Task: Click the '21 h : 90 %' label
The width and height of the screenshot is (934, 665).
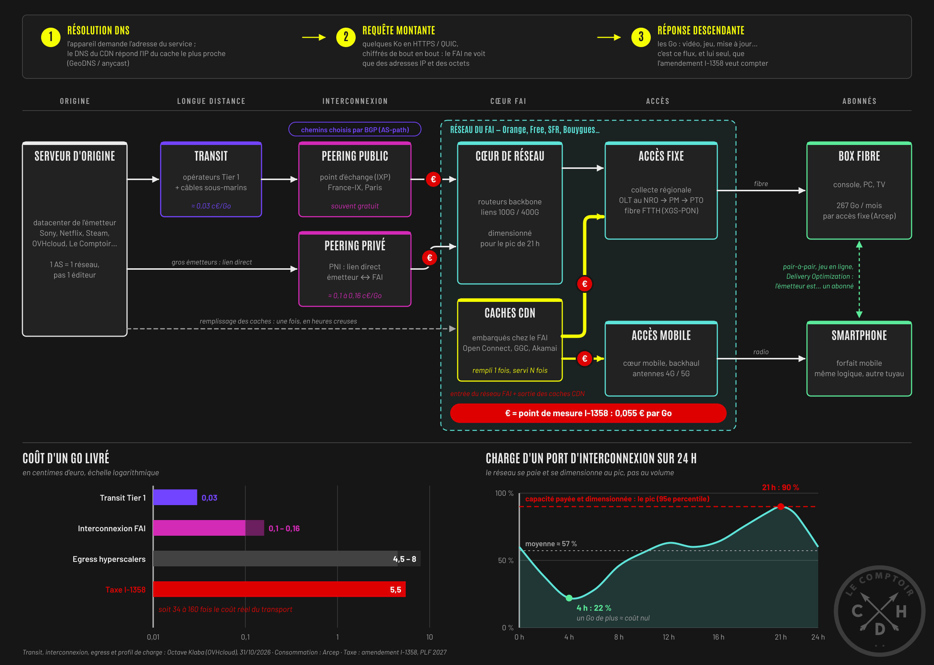Action: 780,487
